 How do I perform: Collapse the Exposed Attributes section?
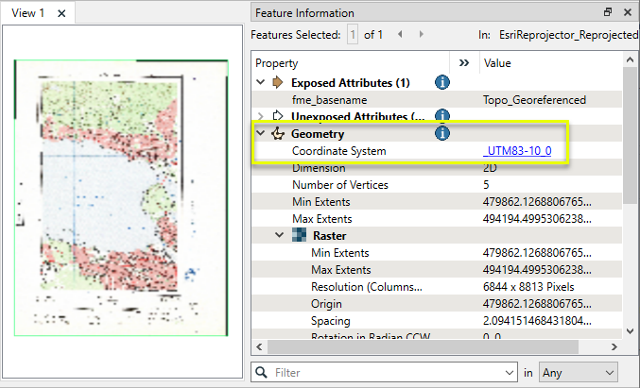click(262, 83)
